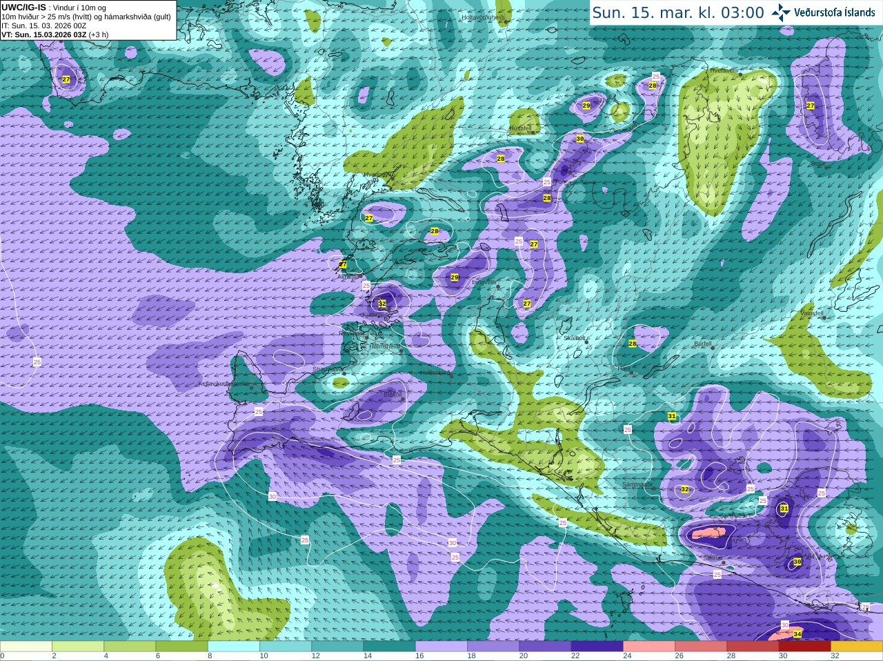Click the yellow 29 gust marker near Þingvellir
Image resolution: width=883 pixels, height=661 pixels.
454,277
